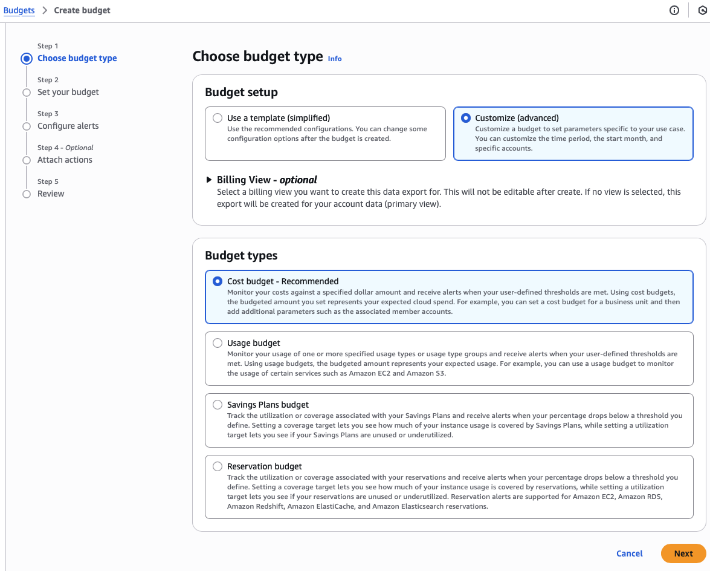
Task: Open the info help panel icon
Action: point(674,10)
